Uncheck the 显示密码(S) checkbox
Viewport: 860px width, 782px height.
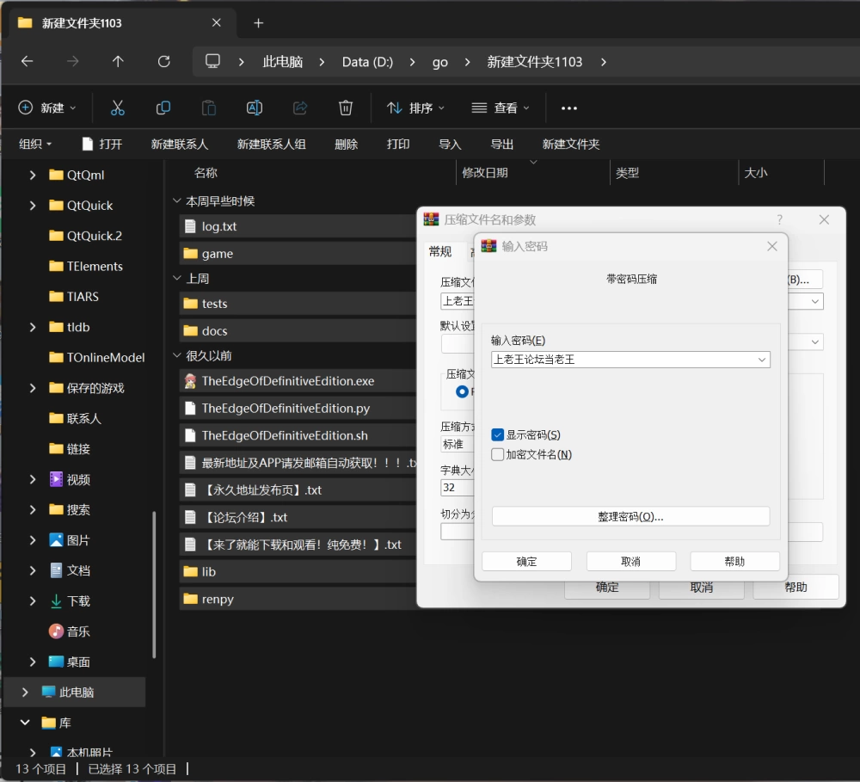point(497,435)
